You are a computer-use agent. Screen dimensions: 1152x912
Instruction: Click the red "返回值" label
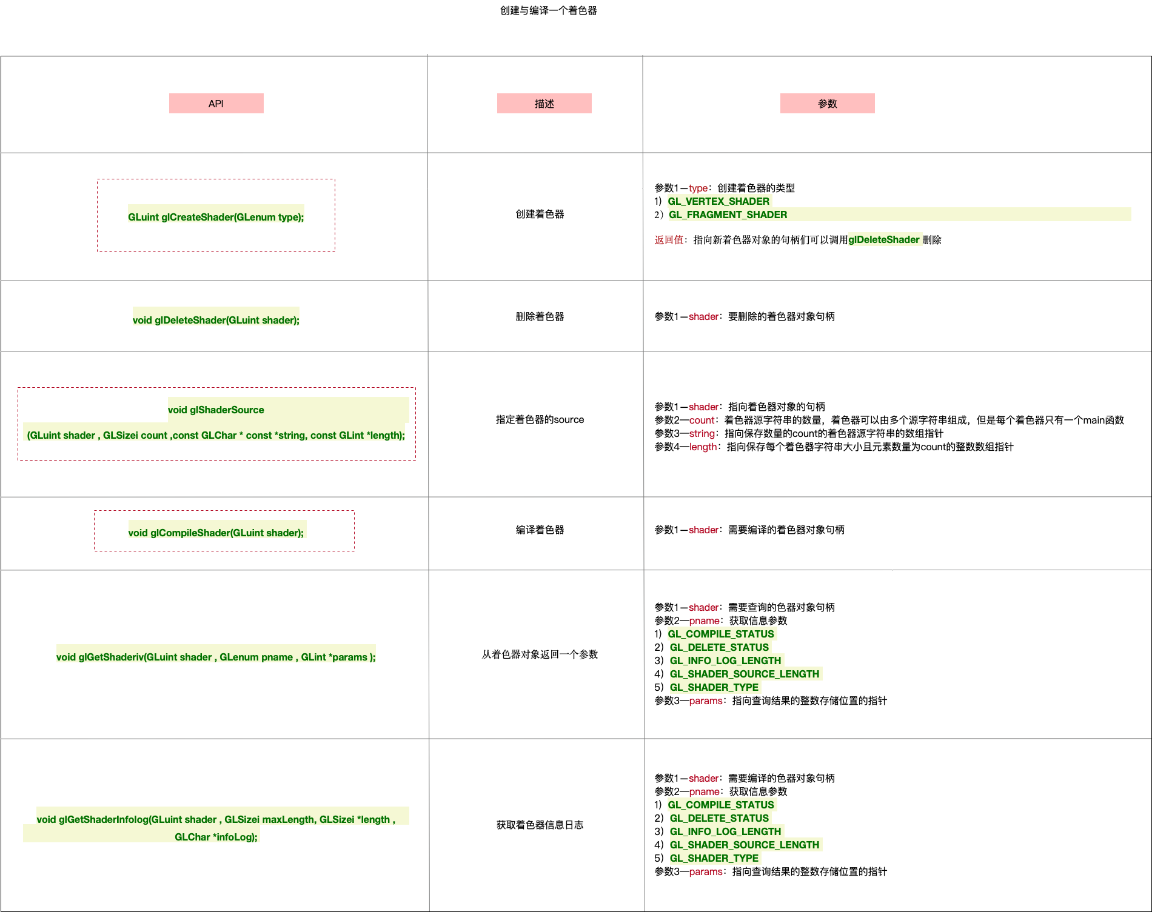[x=669, y=240]
